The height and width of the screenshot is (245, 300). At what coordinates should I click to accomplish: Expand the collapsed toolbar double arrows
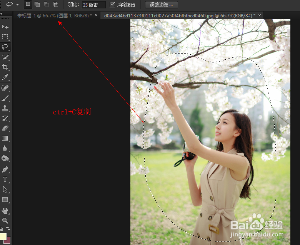pyautogui.click(x=1, y=14)
